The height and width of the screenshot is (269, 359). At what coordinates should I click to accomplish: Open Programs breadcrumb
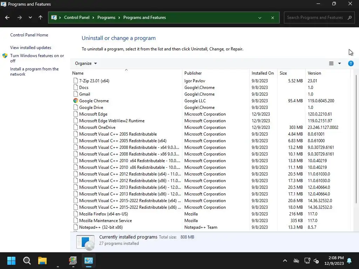[x=106, y=18]
